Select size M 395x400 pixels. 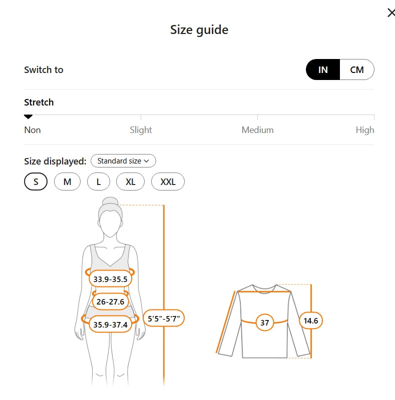pyautogui.click(x=67, y=181)
